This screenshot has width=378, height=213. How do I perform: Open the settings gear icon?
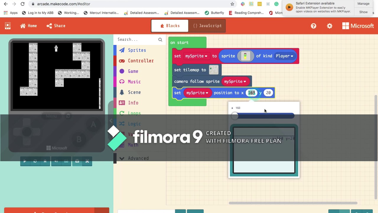tap(330, 26)
